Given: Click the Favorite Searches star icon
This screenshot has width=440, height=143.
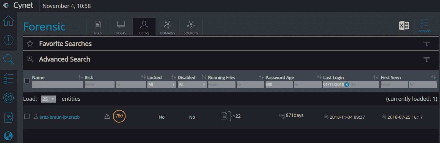Looking at the screenshot, I should tap(30, 44).
